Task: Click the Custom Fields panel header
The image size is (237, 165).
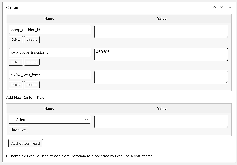Action: coord(18,7)
